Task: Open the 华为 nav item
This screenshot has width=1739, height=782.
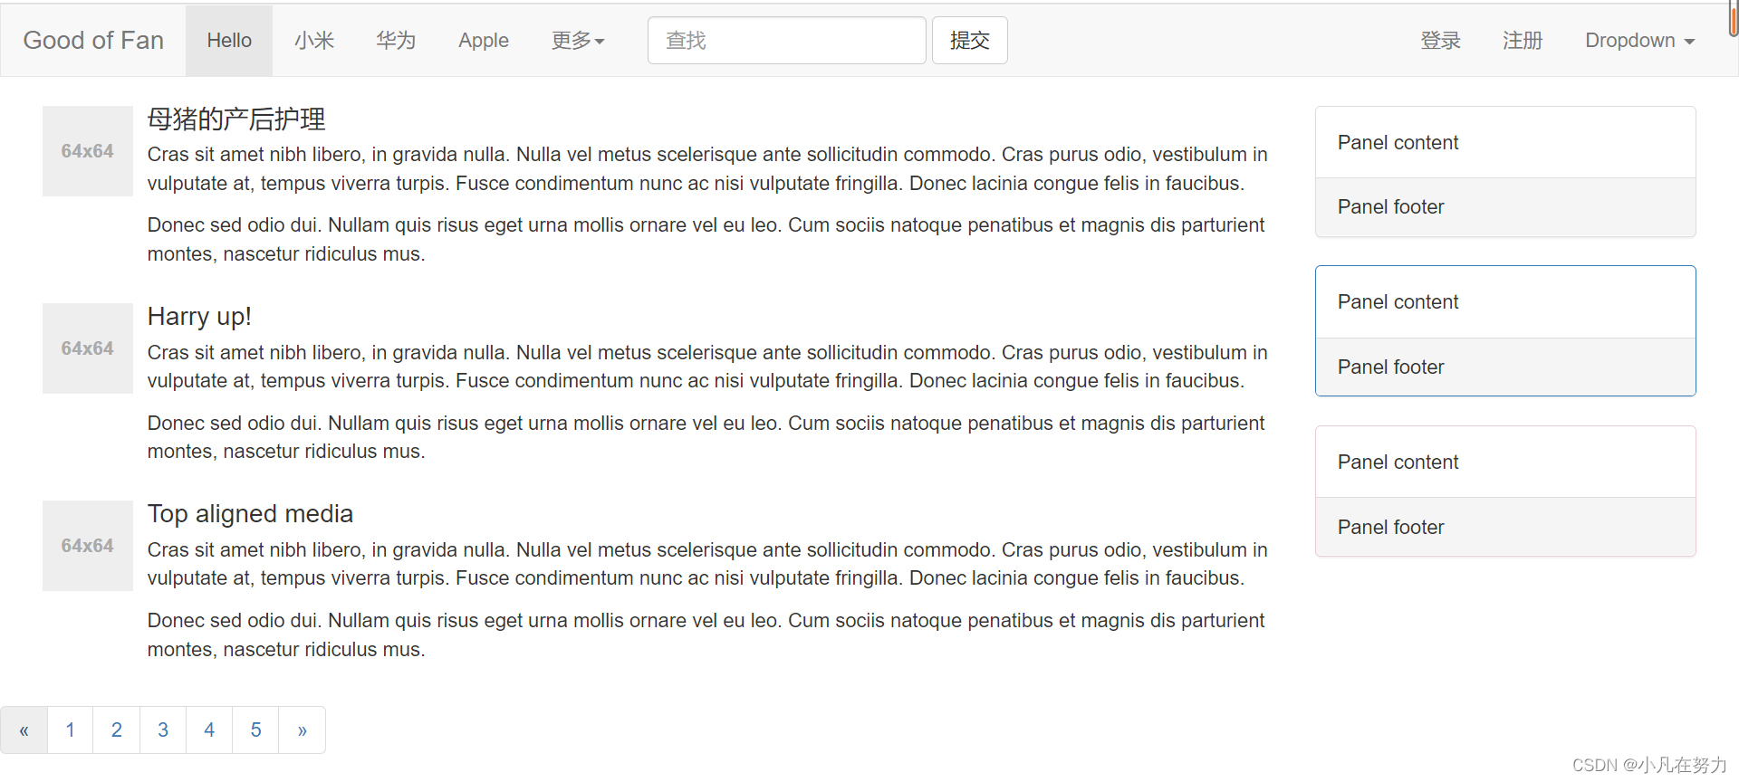Action: point(396,41)
